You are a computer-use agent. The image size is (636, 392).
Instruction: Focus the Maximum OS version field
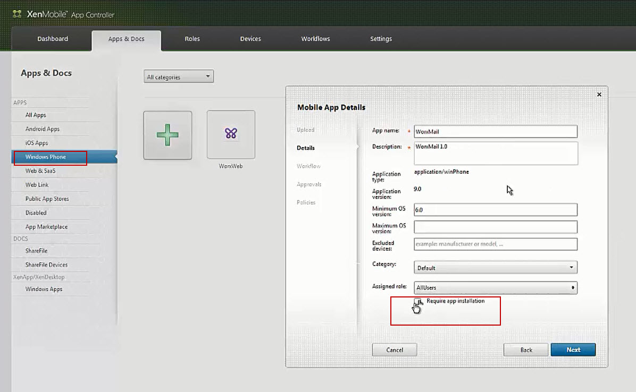[x=495, y=227]
